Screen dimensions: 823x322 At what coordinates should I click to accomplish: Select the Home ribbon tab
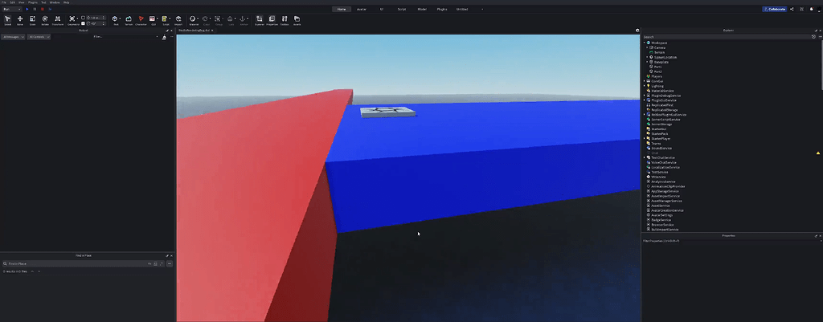click(x=342, y=9)
